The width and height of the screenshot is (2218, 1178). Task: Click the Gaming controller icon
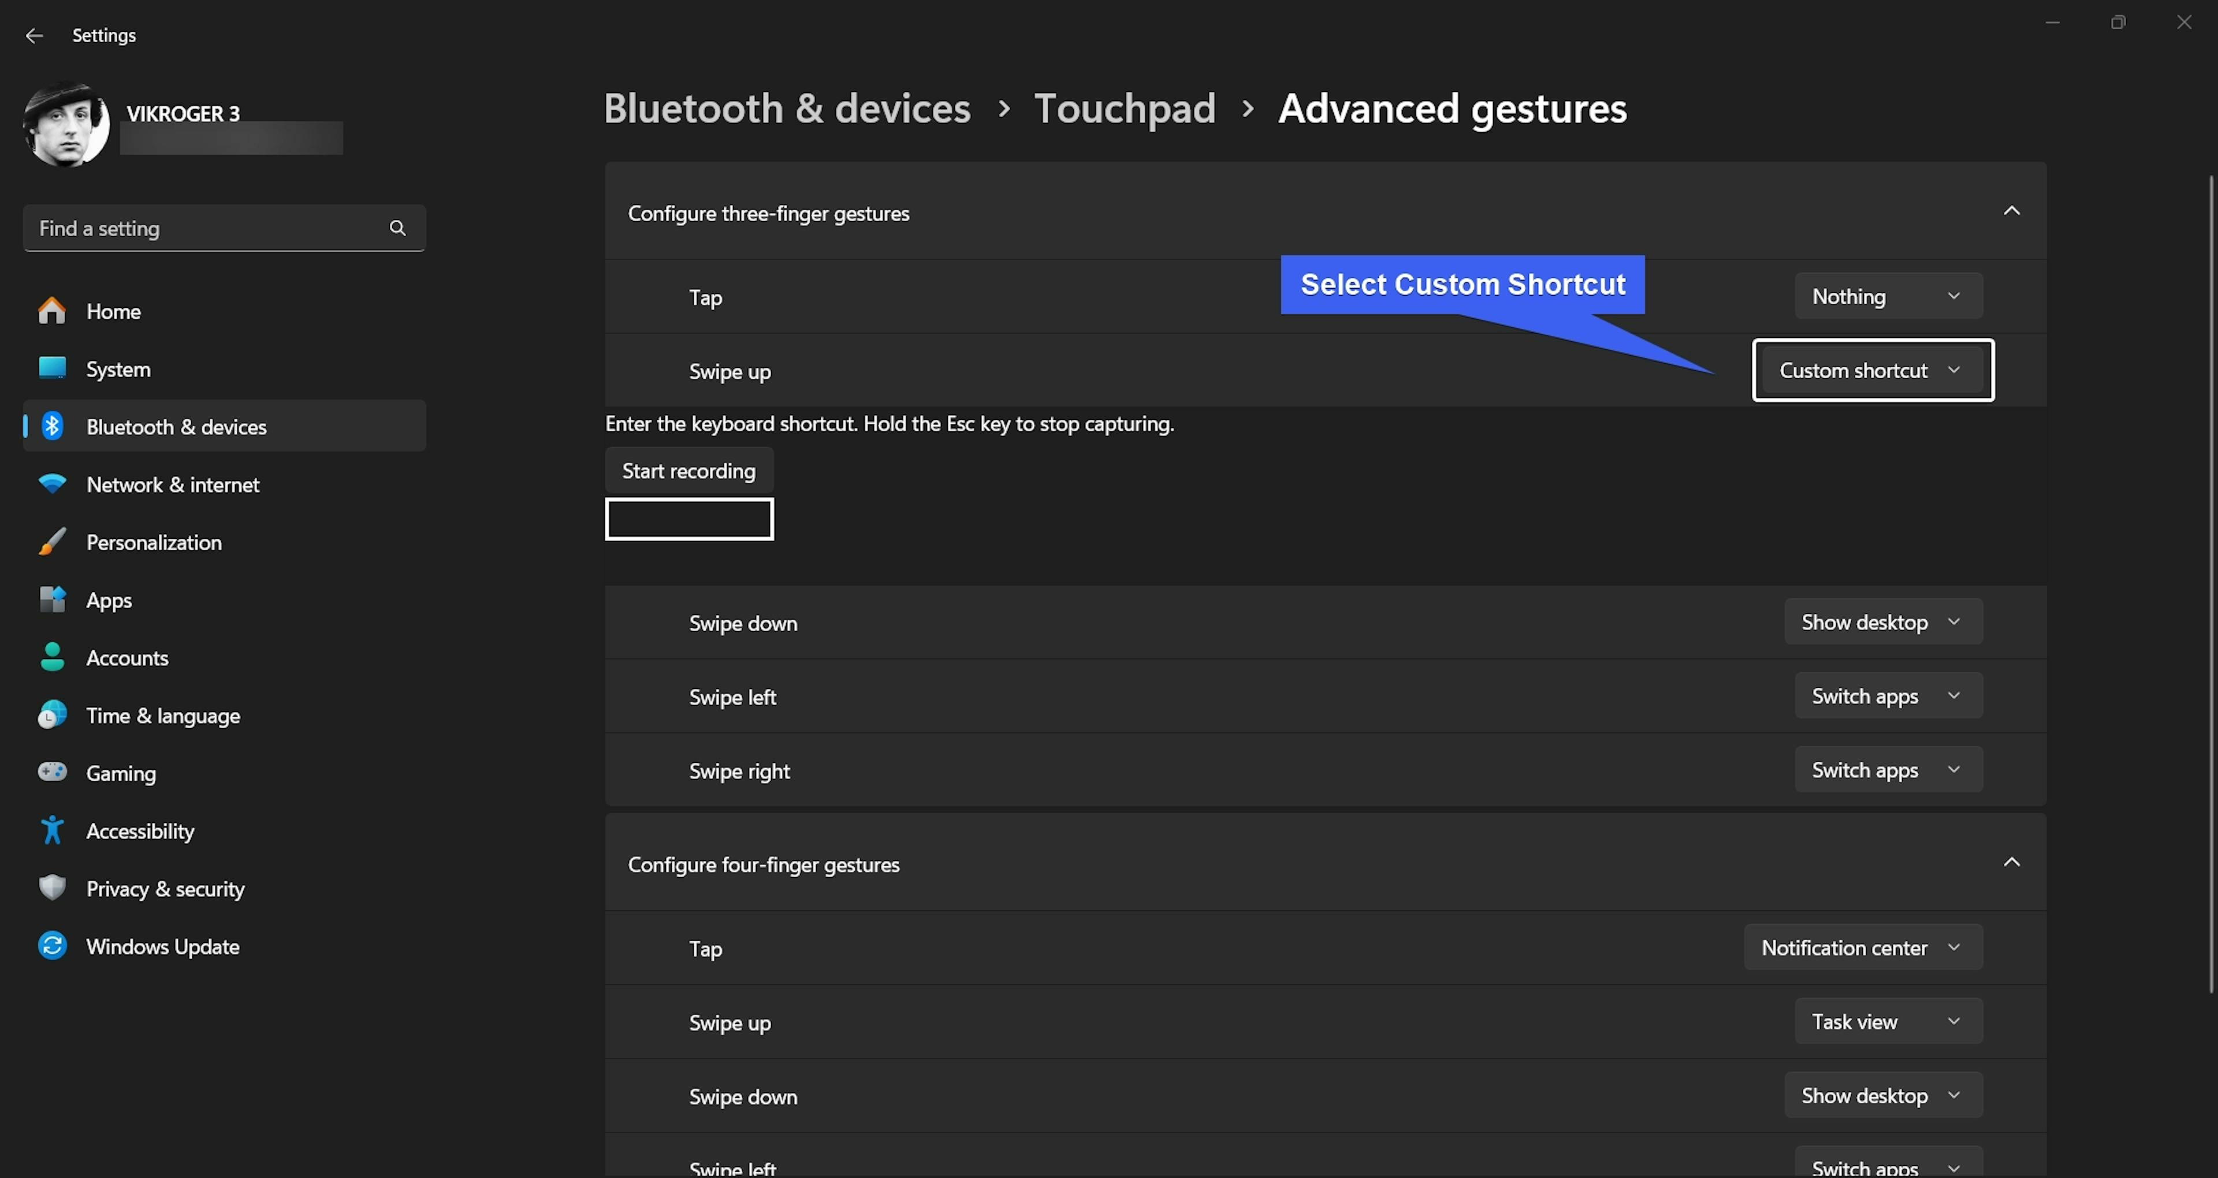coord(51,771)
